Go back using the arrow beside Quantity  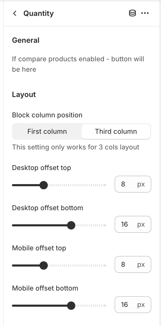click(15, 13)
